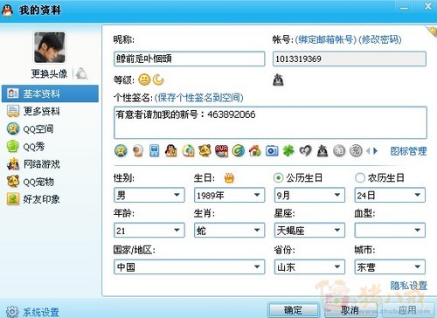437x318 pixels.
Task: Click the gray penguin icon in icon row
Action: click(323, 151)
